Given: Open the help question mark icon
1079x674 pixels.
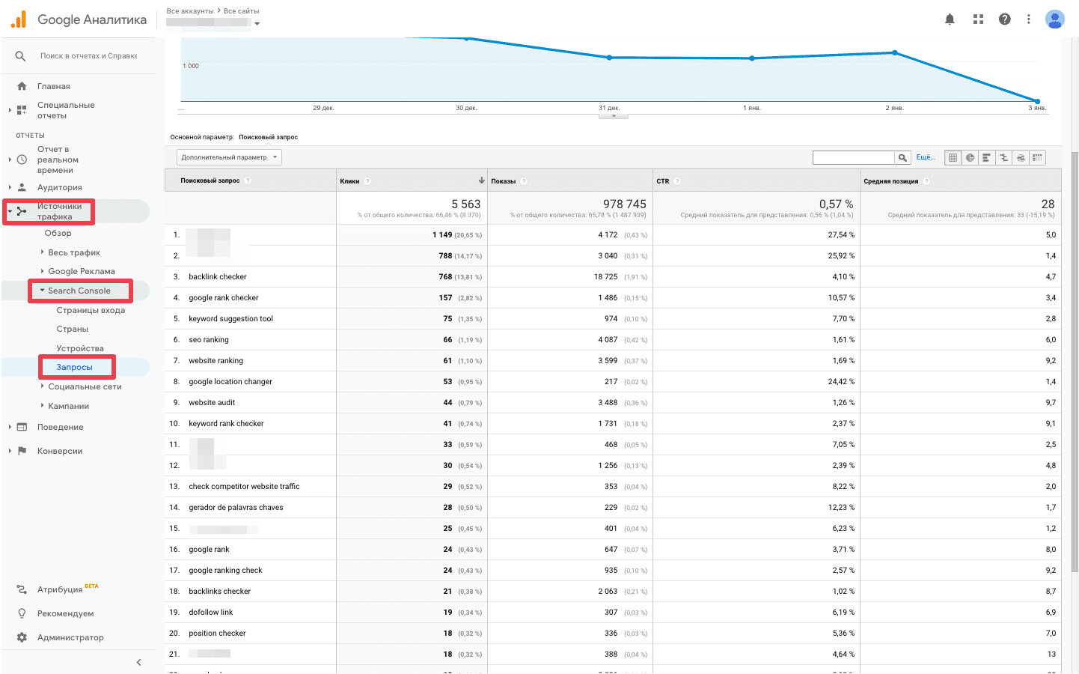Looking at the screenshot, I should 1005,19.
